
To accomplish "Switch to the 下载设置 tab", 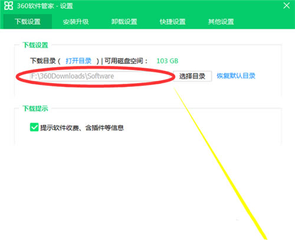I will point(28,22).
